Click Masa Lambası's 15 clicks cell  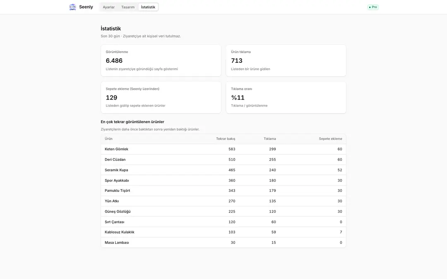click(274, 243)
